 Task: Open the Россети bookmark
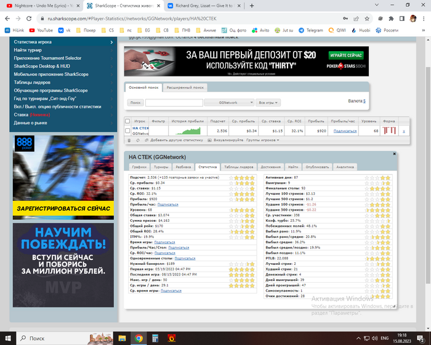coord(387,30)
